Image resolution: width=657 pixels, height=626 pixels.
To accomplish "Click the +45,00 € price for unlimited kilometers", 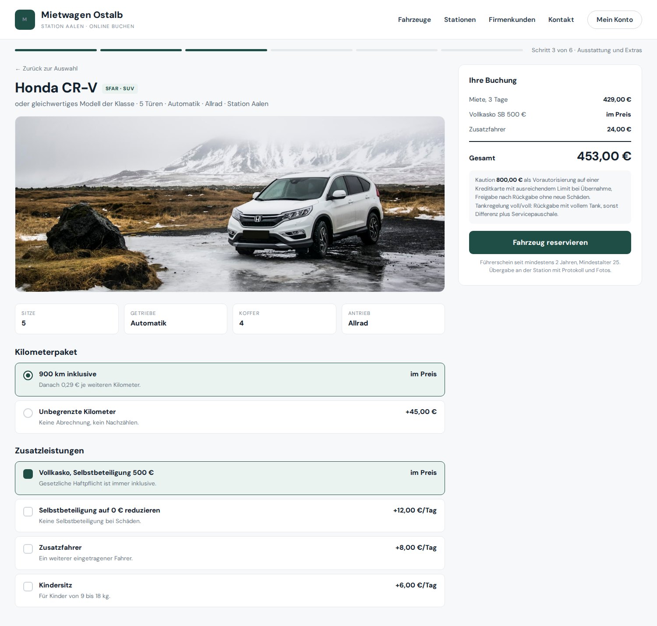I will tap(421, 412).
